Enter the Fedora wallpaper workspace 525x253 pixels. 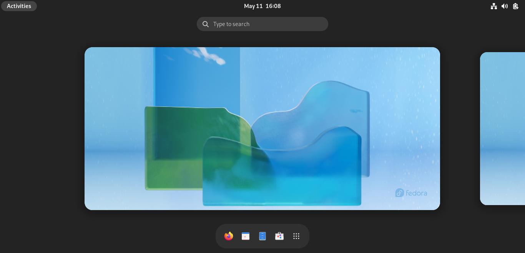tap(262, 128)
